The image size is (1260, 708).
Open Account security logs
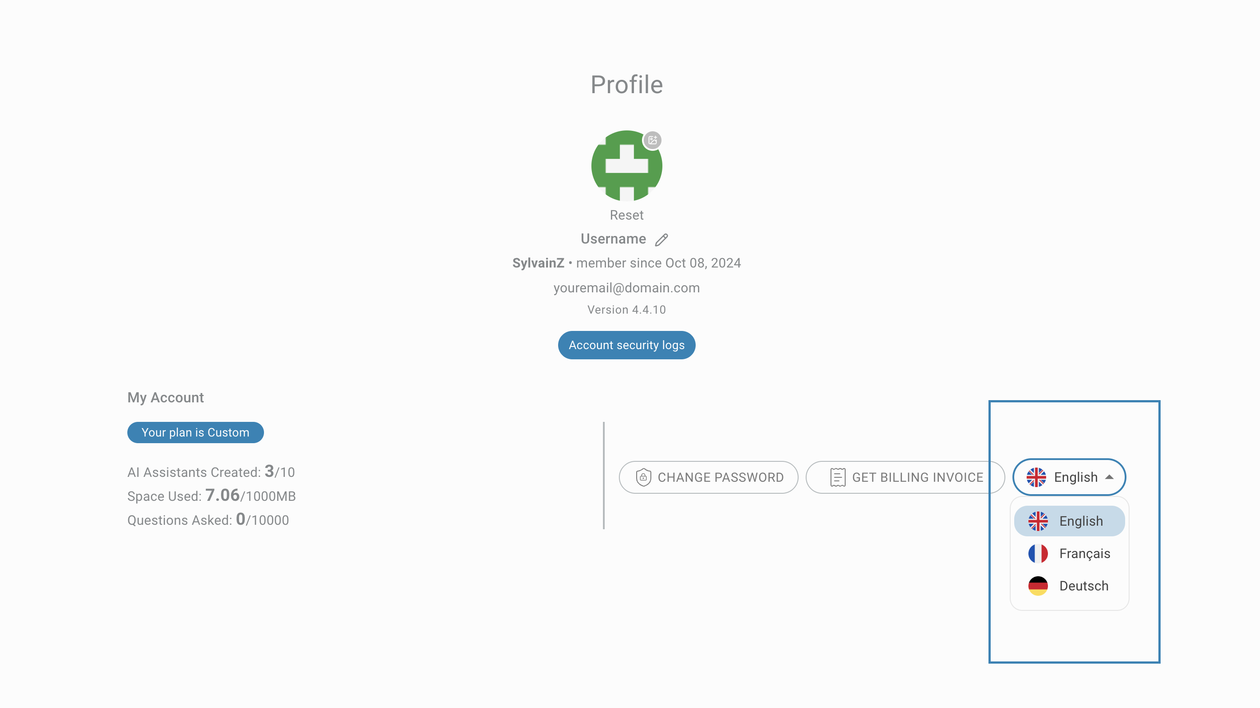pos(626,345)
